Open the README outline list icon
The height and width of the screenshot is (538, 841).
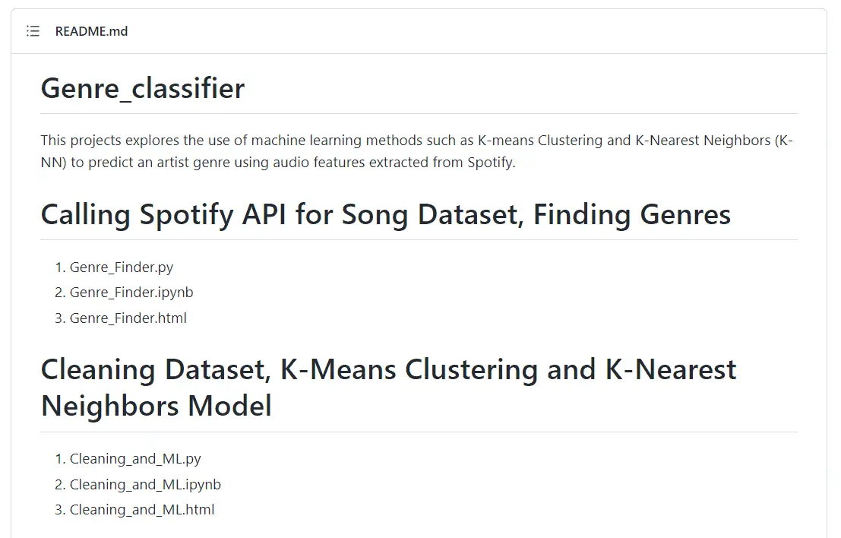click(x=32, y=31)
